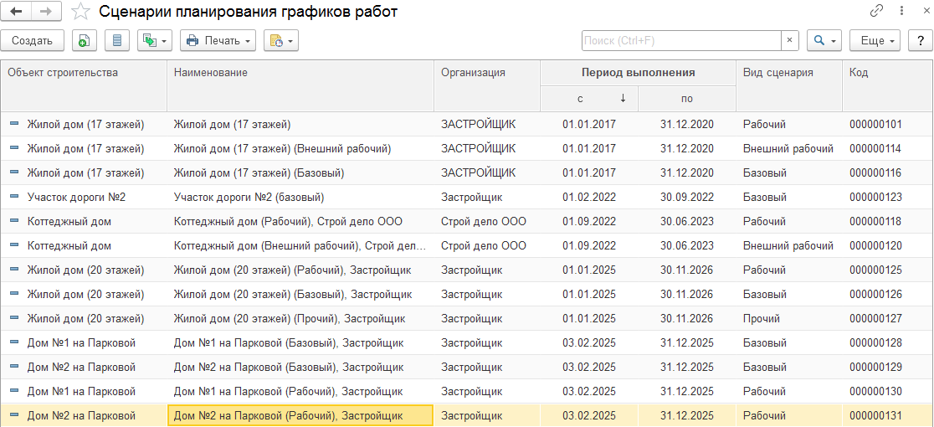Click the Организация column header
934x427 pixels.
(x=474, y=73)
